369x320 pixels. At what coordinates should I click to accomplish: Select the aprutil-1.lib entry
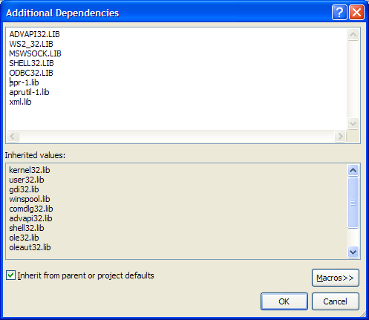[29, 92]
